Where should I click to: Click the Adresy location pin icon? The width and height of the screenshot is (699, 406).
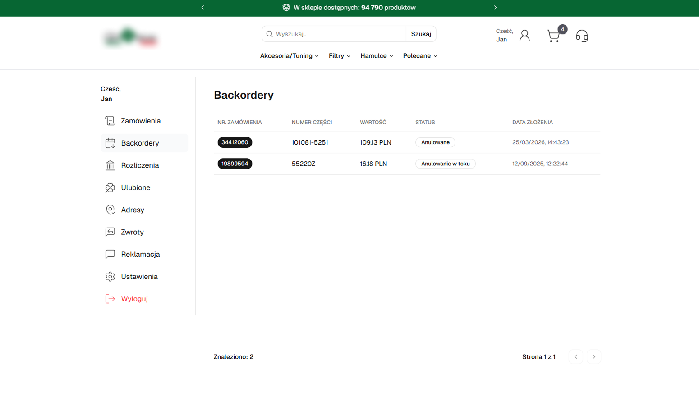tap(110, 210)
